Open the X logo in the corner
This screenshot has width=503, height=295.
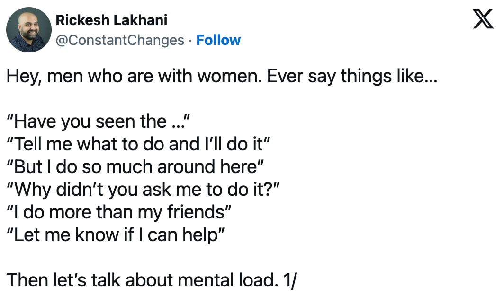tap(483, 19)
